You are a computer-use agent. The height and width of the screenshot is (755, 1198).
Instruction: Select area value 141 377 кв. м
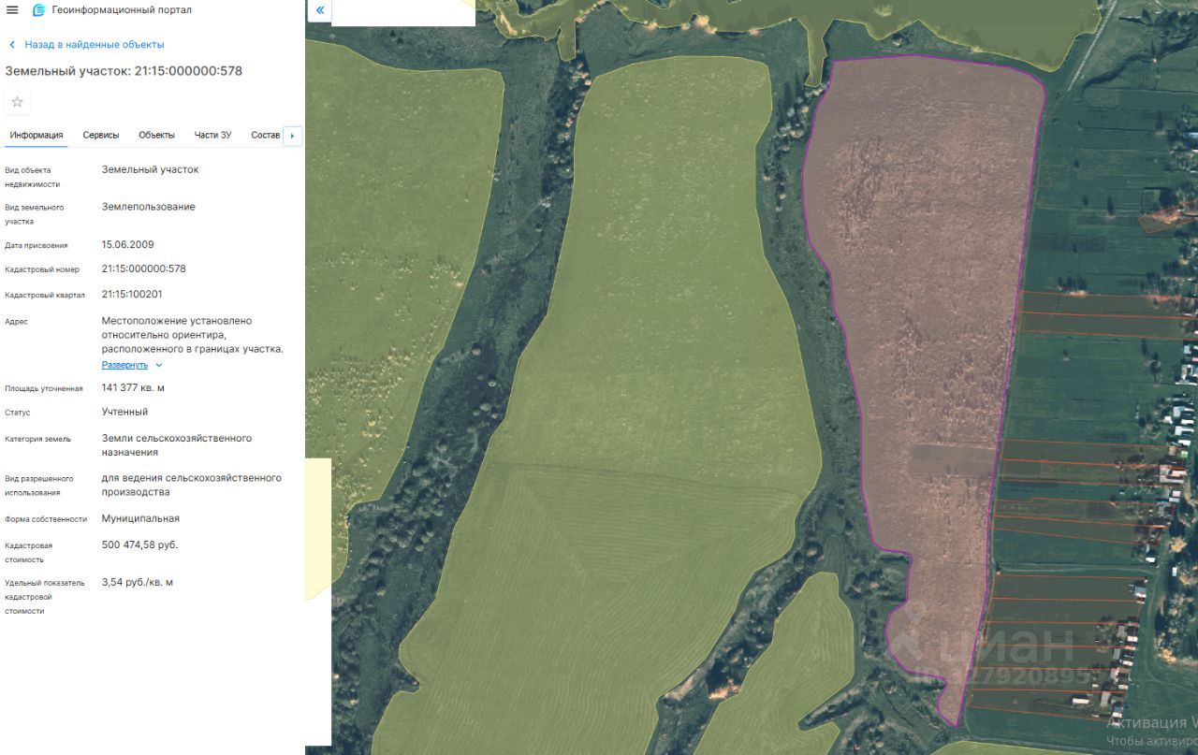click(133, 387)
